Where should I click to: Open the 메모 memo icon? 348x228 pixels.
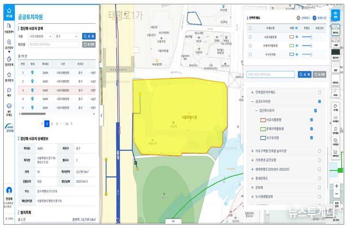(x=9, y=91)
